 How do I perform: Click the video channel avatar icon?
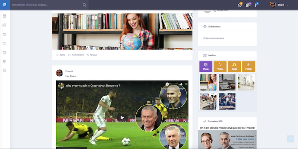coord(61,86)
